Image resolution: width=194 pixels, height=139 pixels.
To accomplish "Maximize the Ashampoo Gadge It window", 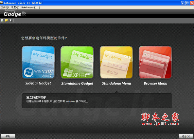I will [x=187, y=3].
